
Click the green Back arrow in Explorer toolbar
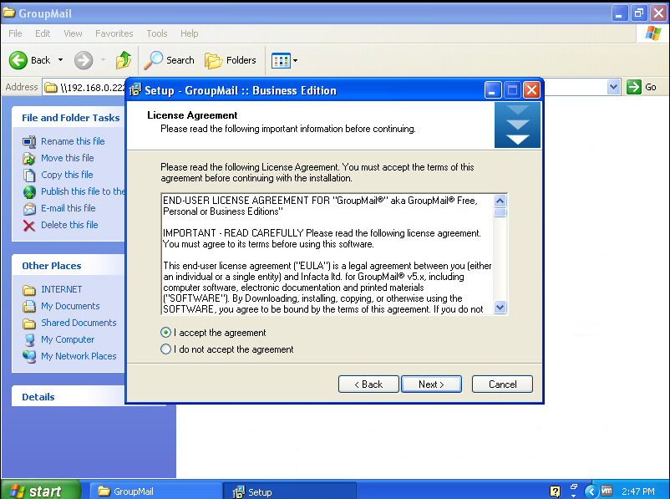18,60
